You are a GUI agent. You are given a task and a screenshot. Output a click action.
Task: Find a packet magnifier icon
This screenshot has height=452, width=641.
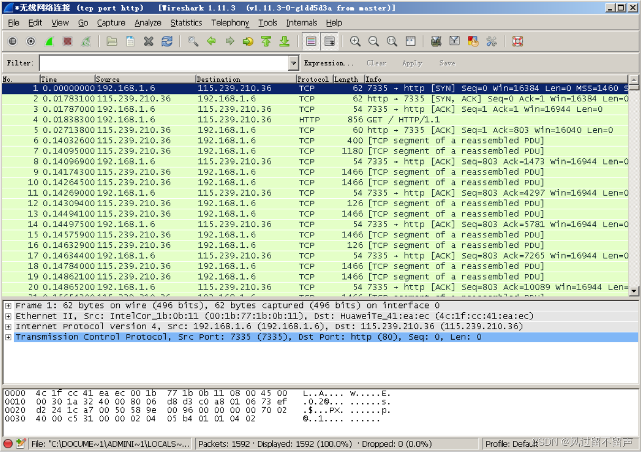coord(193,41)
